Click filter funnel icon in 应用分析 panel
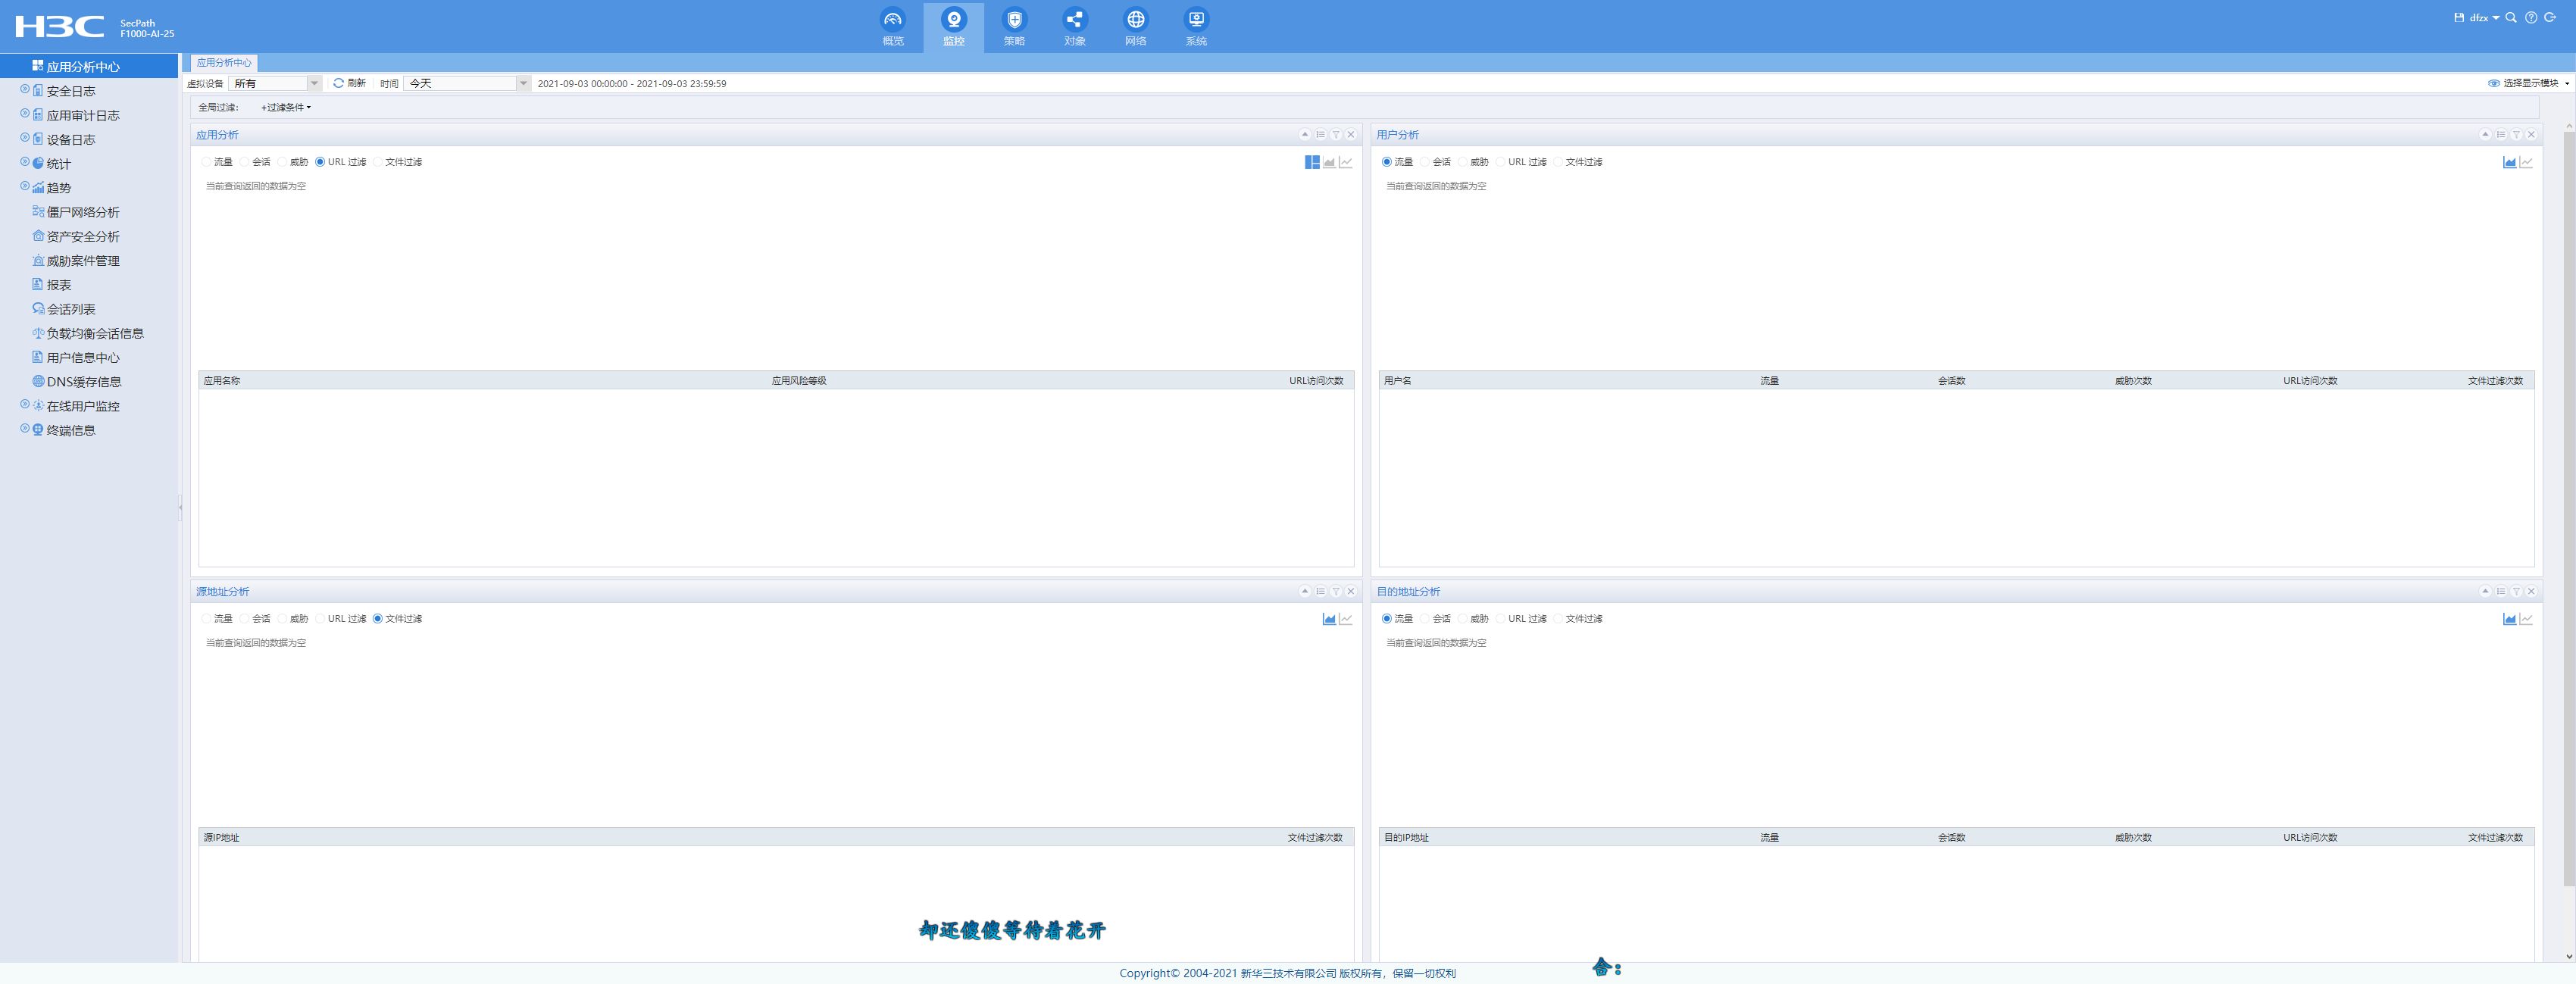The image size is (2576, 984). [1335, 134]
